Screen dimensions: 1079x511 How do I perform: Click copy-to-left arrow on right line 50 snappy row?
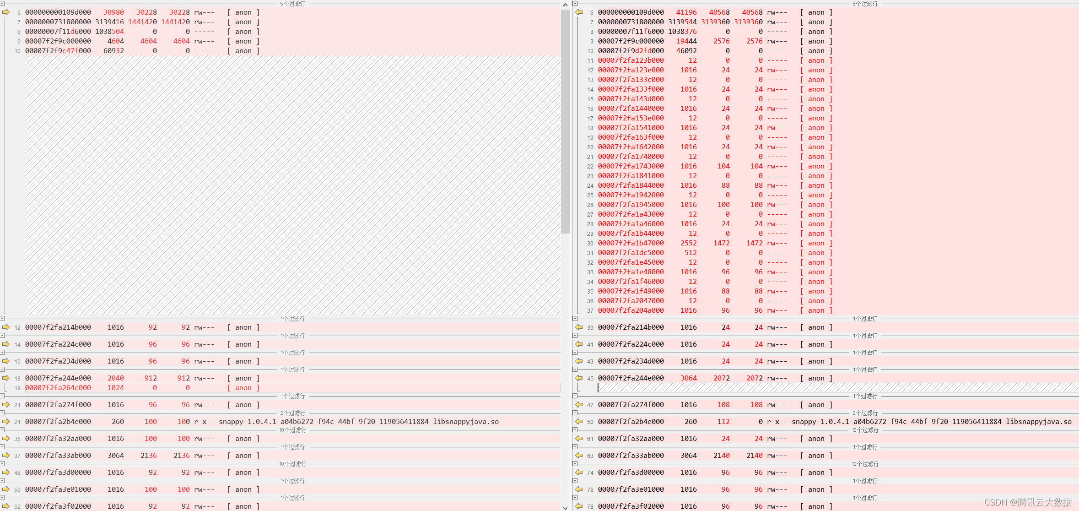click(579, 422)
